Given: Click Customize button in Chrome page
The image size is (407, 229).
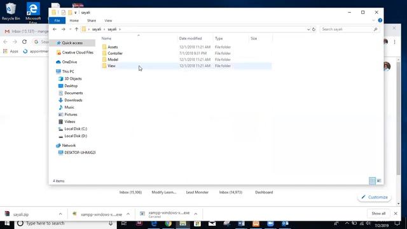Looking at the screenshot, I should coord(375,197).
